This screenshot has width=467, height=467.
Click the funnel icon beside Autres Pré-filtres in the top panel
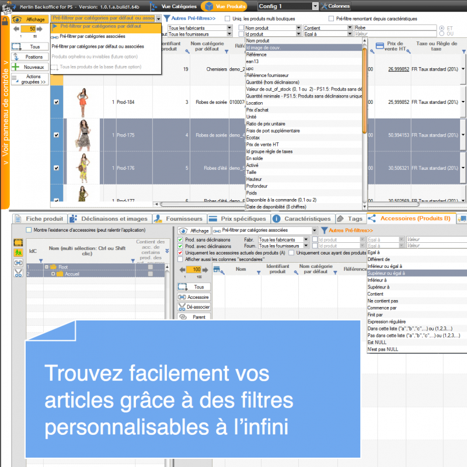[x=166, y=19]
